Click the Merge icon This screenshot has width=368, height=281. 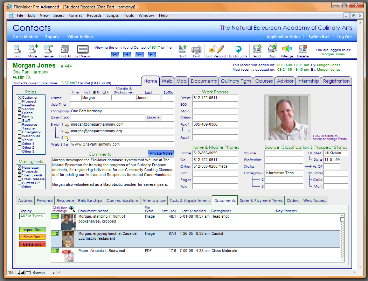point(287,49)
